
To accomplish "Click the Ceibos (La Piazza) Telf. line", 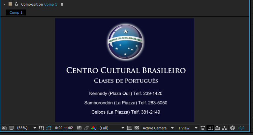I will (x=126, y=112).
